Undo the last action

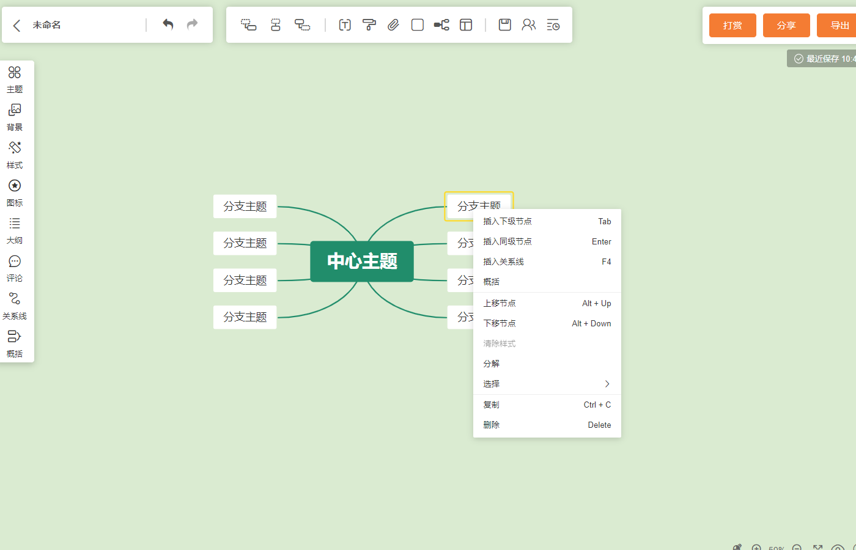[168, 24]
